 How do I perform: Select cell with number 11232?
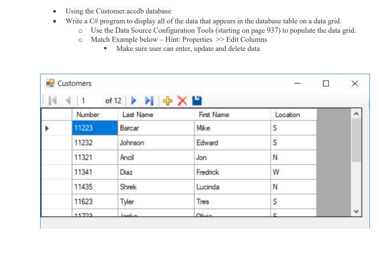[95, 143]
